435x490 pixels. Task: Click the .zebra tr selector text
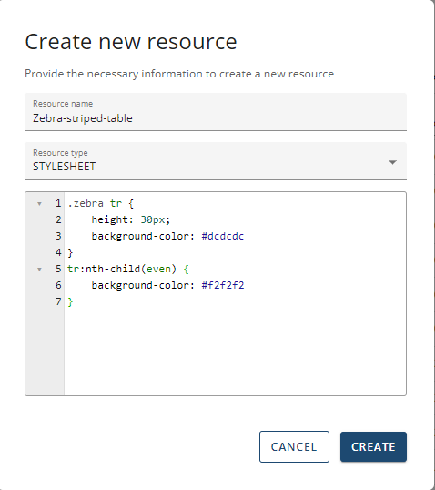[95, 204]
